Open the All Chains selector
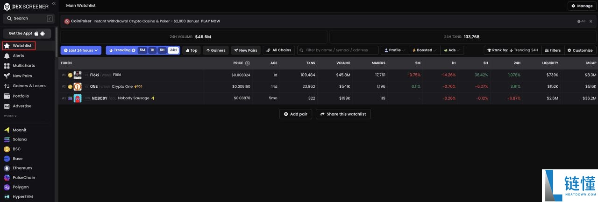 279,50
